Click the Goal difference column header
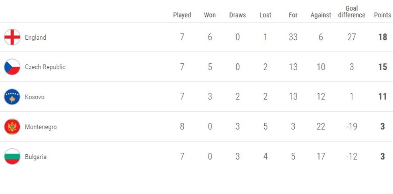The width and height of the screenshot is (393, 194). (352, 12)
